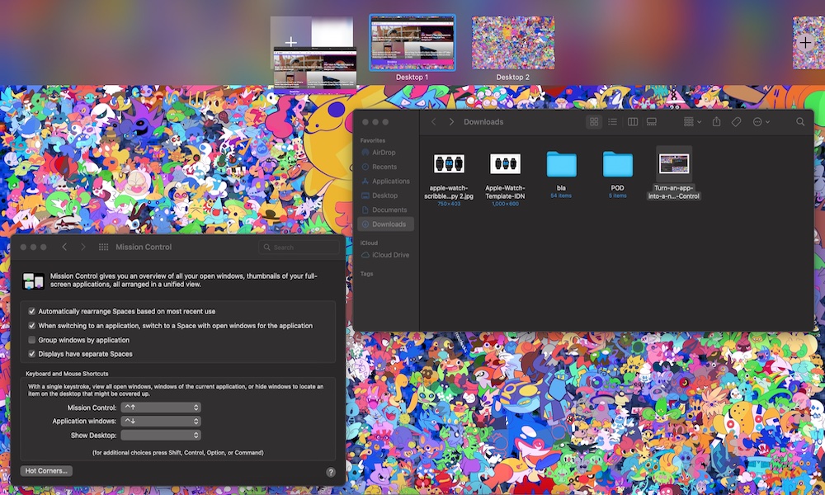825x495 pixels.
Task: Click Keyboard and Mouse Shortcuts heading
Action: (x=67, y=374)
